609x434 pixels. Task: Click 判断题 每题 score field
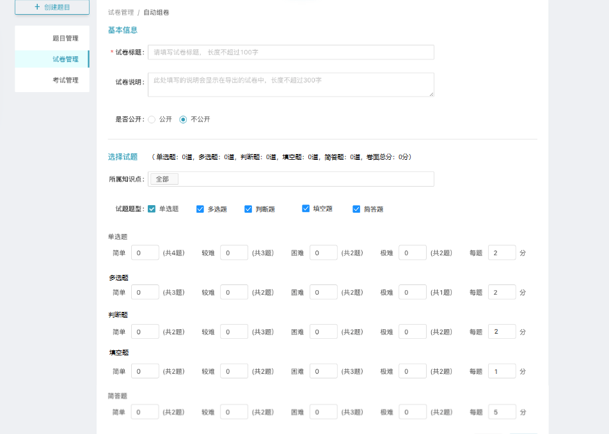point(502,332)
